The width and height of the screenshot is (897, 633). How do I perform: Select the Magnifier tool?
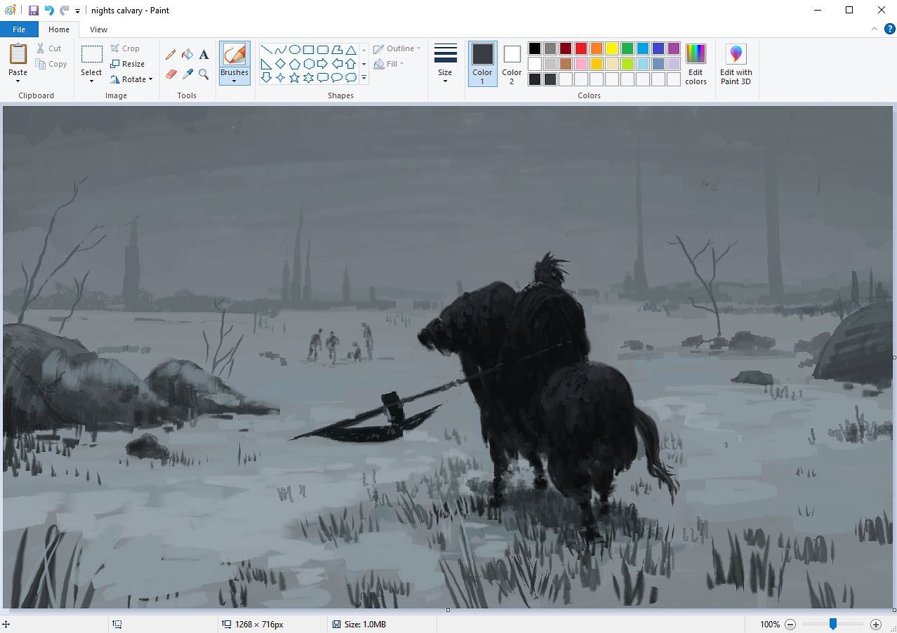pyautogui.click(x=204, y=74)
